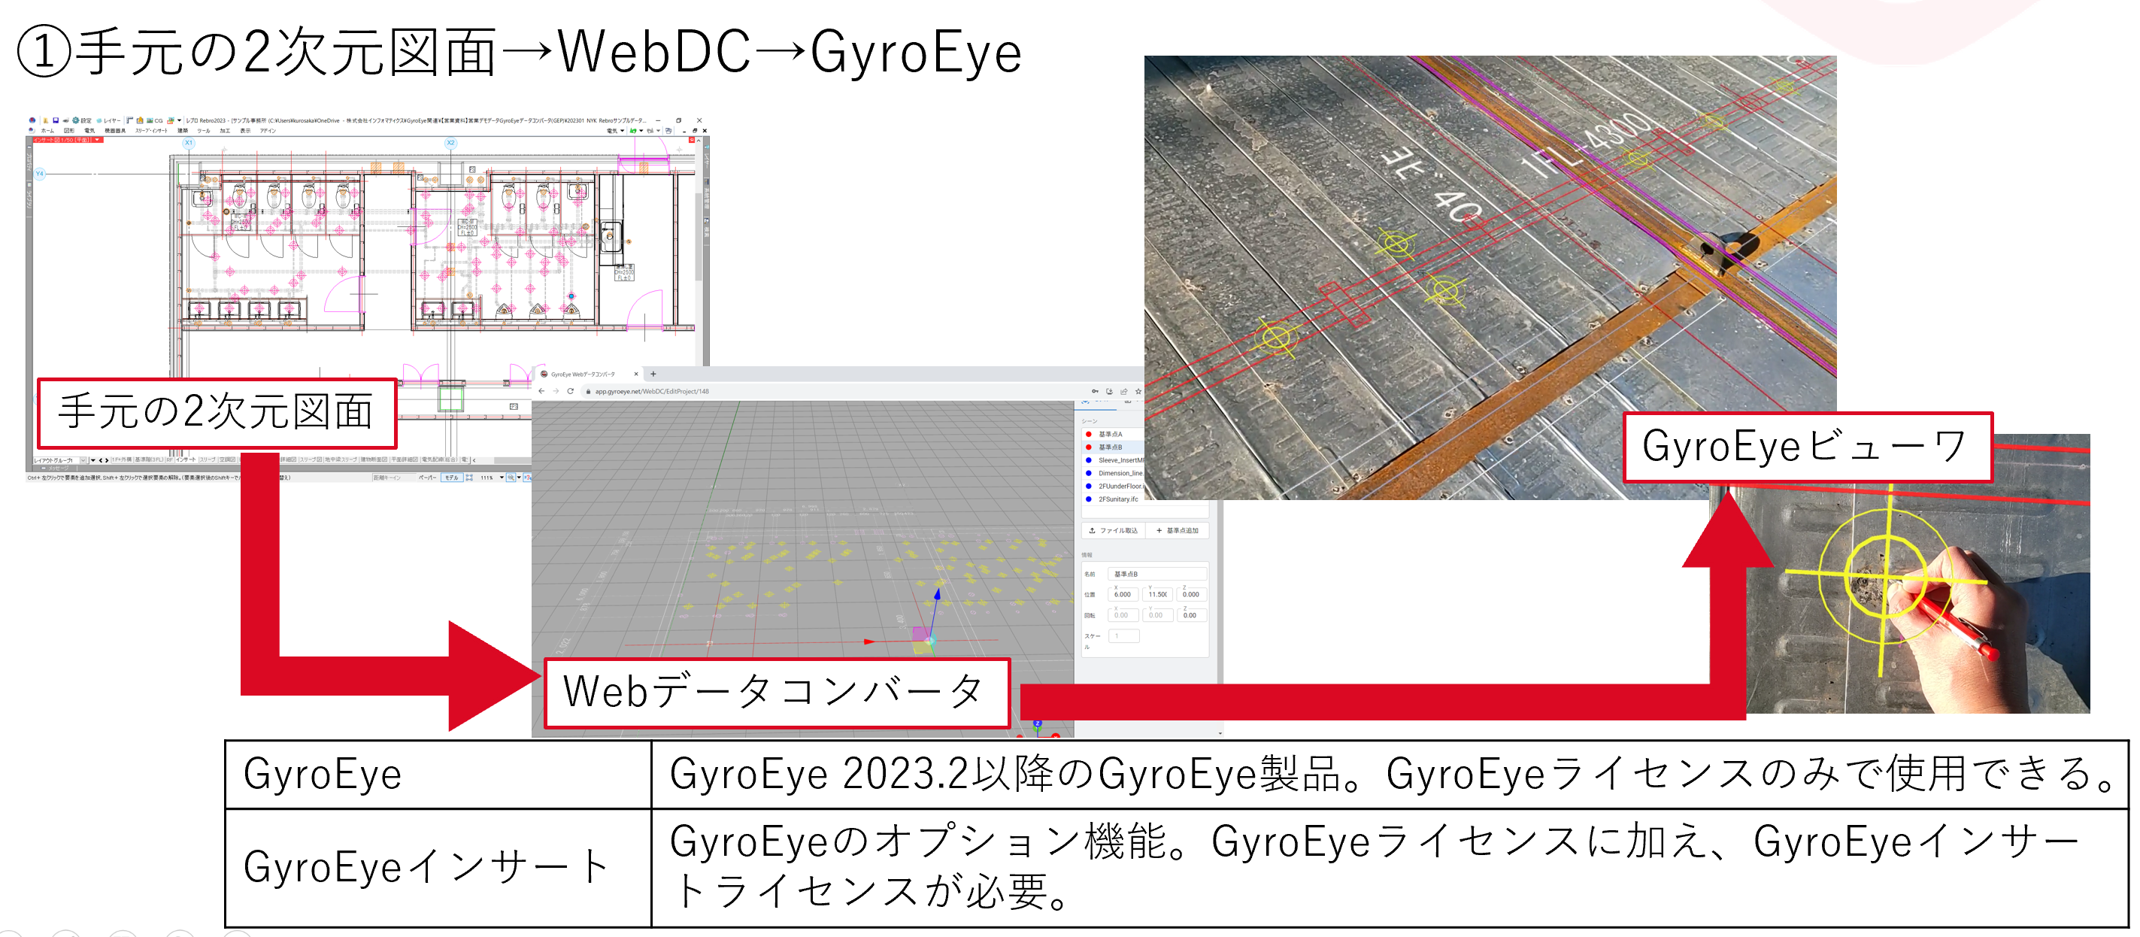Open the 111% zoom level dropdown

tap(502, 478)
